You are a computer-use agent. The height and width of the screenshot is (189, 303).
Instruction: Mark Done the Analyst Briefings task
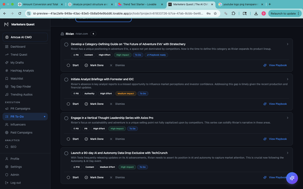[x=94, y=104]
